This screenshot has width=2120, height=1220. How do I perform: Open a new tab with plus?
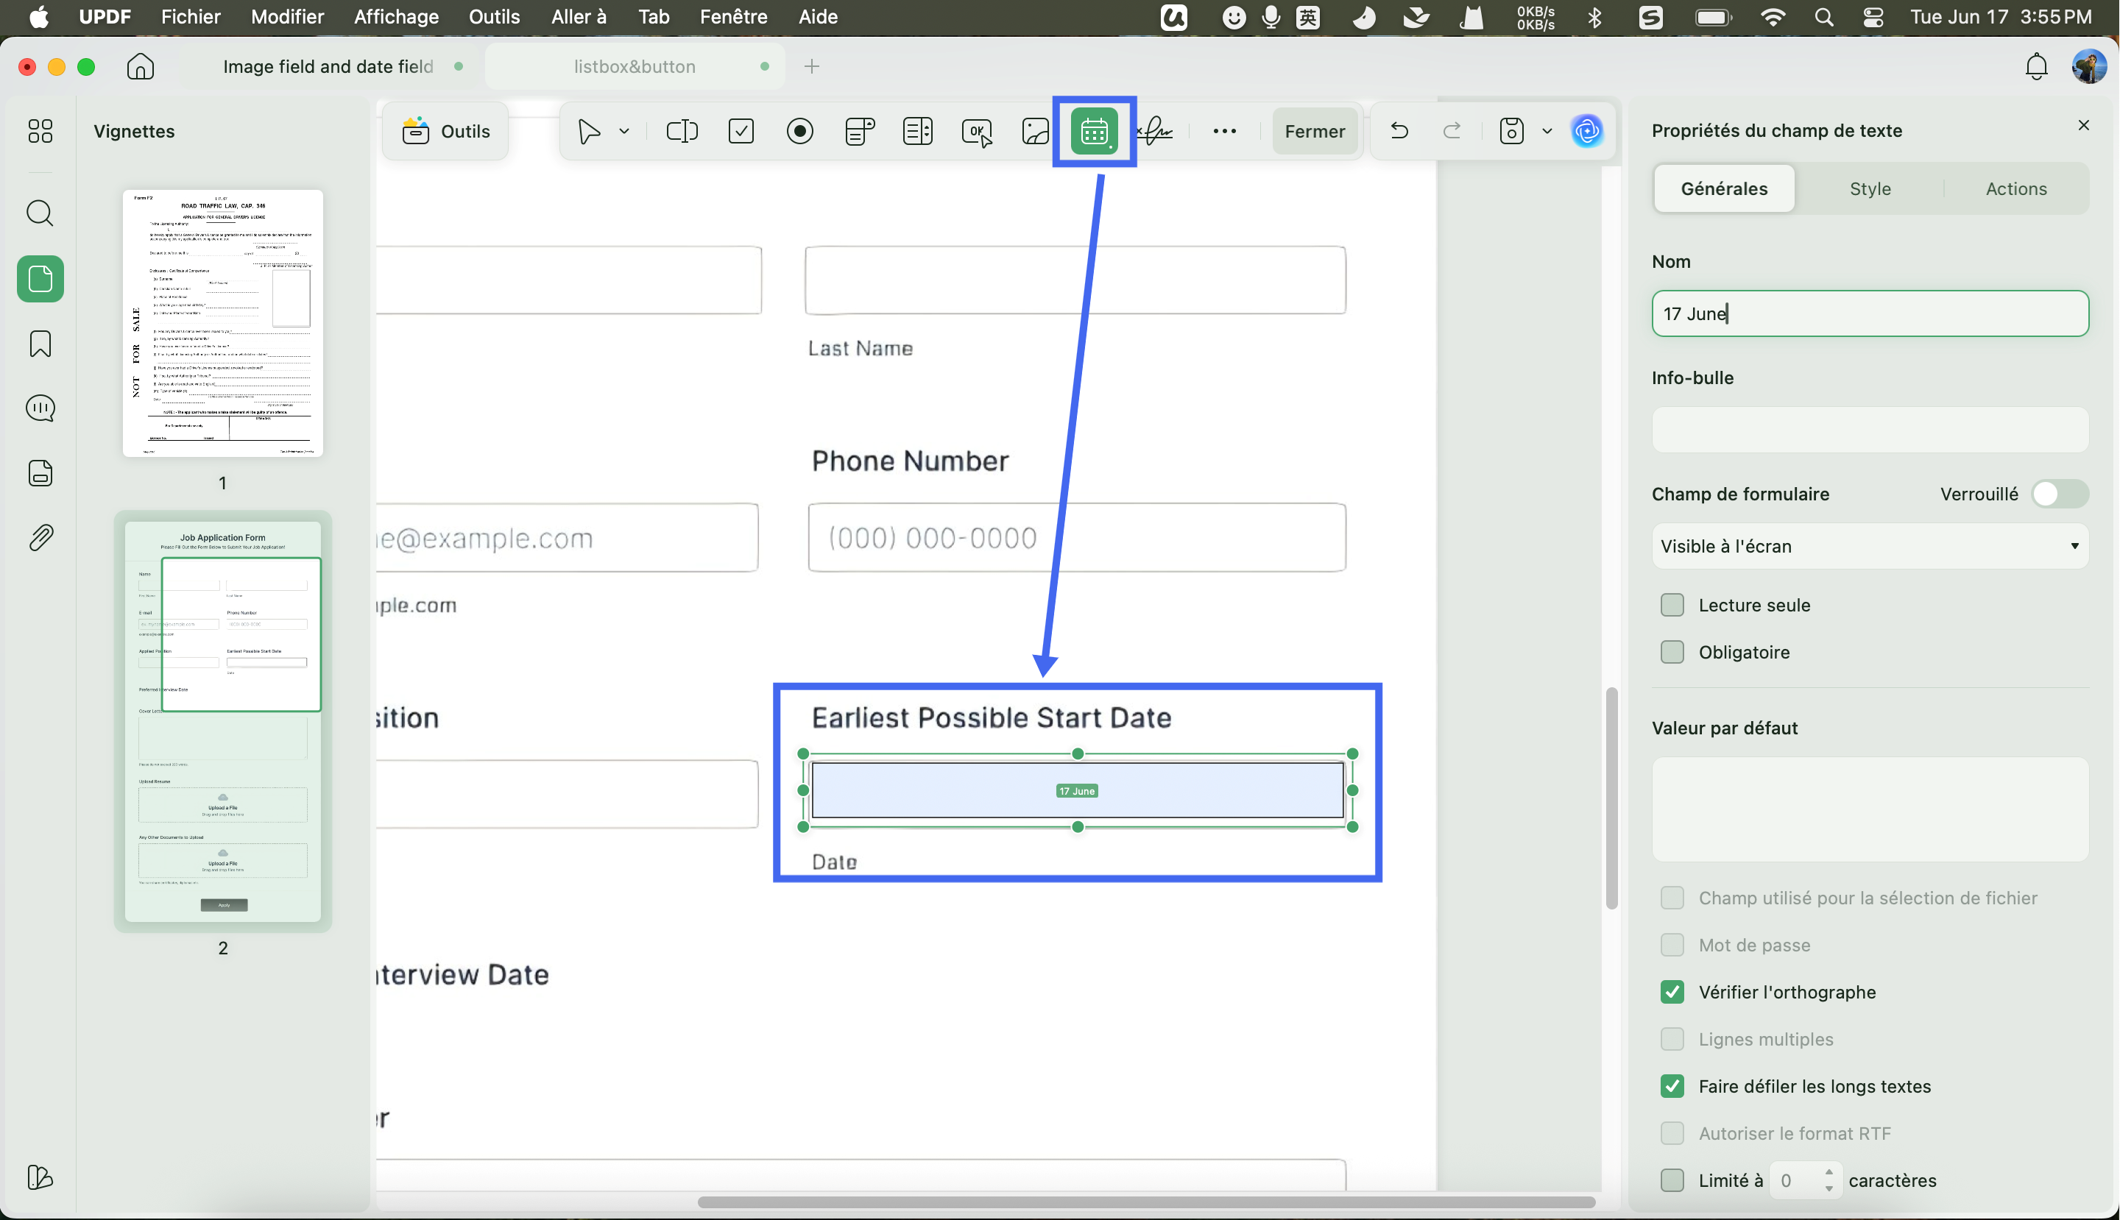810,66
